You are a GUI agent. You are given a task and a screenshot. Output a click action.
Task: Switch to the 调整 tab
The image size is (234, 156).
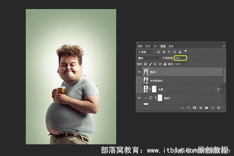(140, 46)
